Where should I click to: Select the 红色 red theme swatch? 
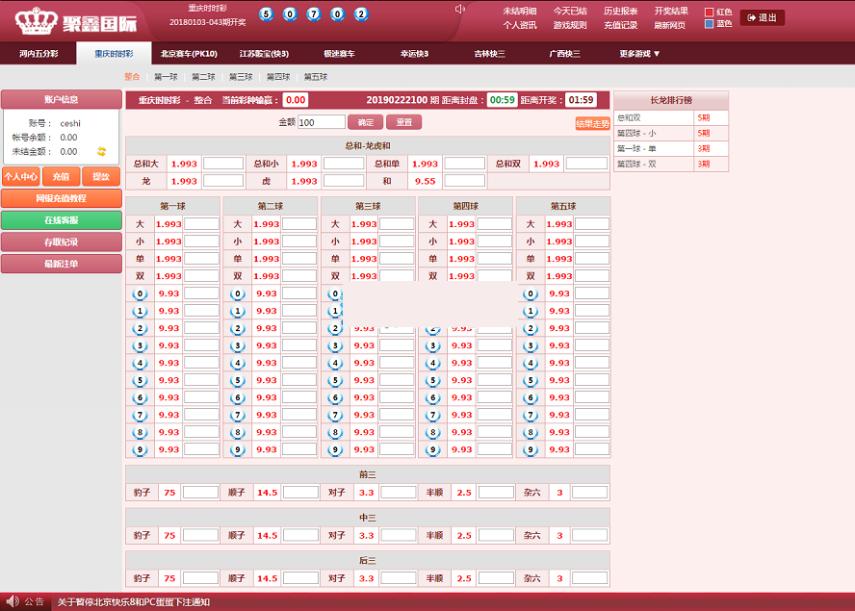coord(710,13)
